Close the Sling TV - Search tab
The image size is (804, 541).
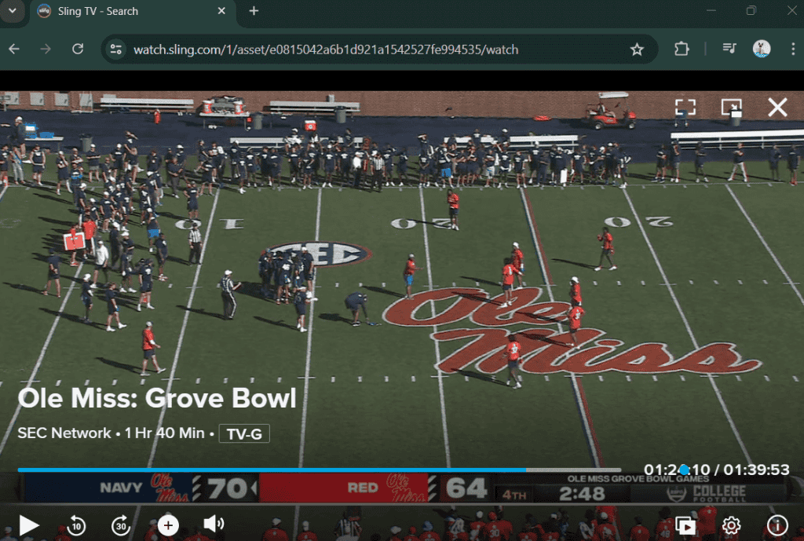click(x=221, y=11)
